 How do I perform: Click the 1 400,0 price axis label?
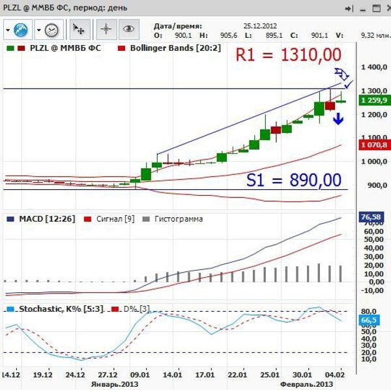point(374,67)
